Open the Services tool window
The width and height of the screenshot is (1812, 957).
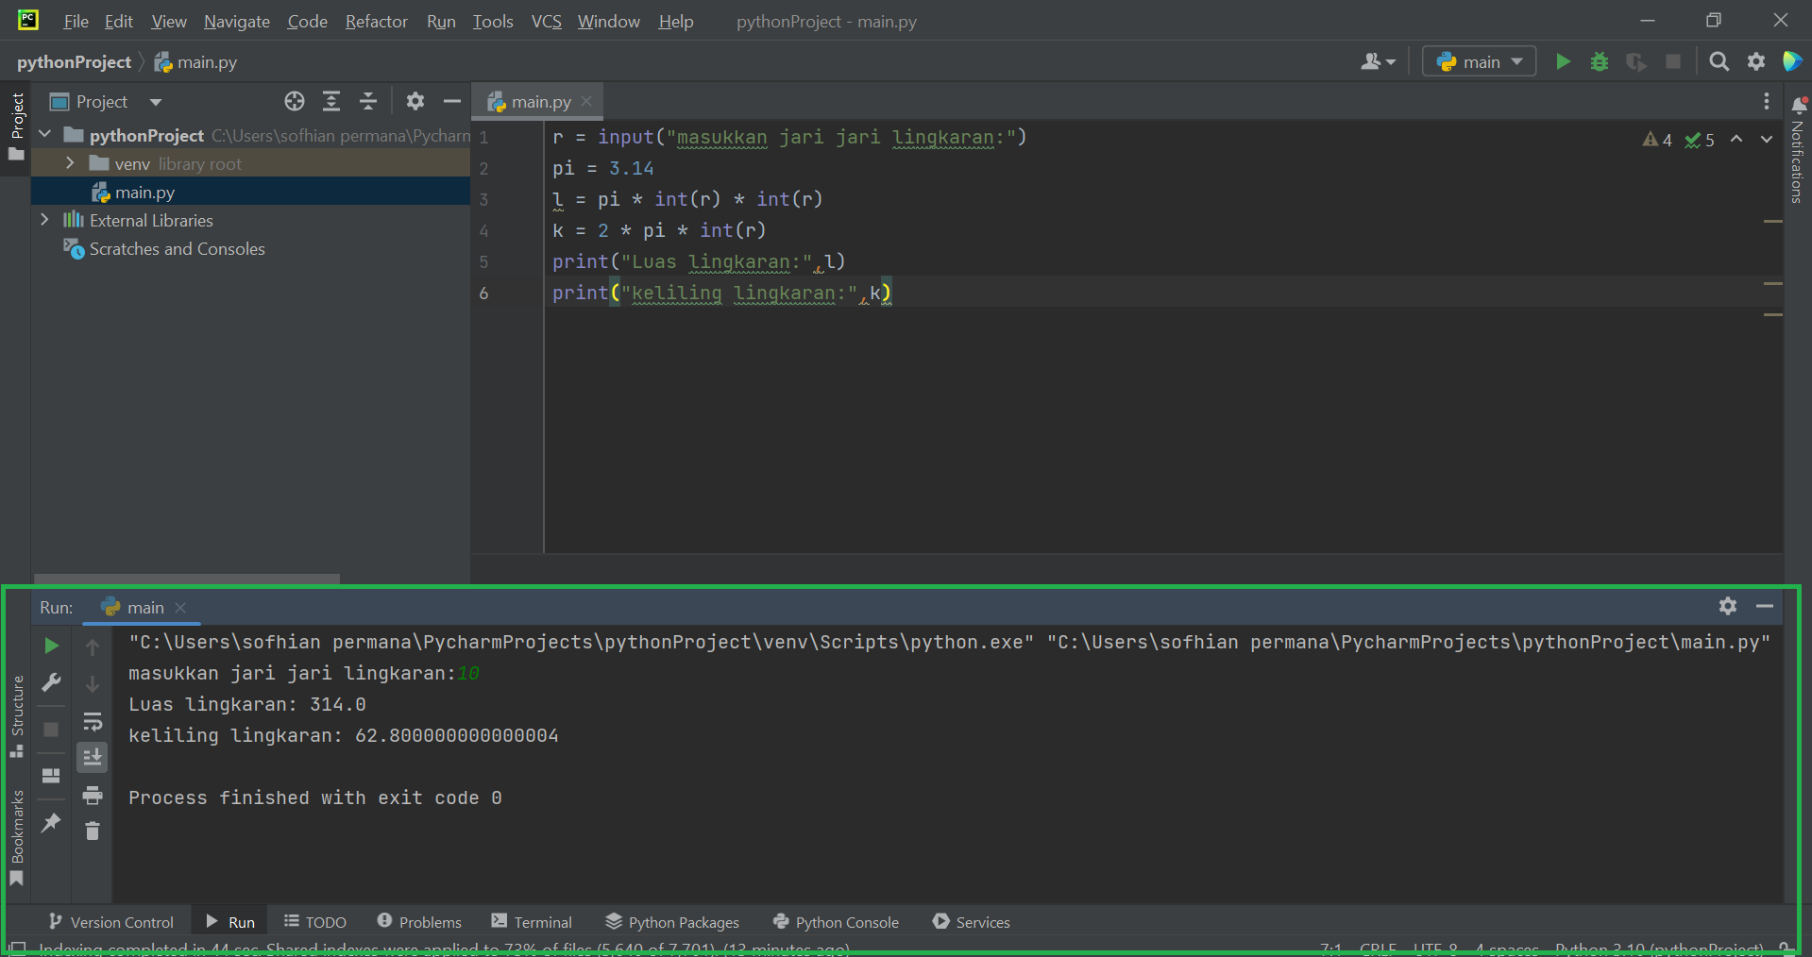pyautogui.click(x=972, y=922)
